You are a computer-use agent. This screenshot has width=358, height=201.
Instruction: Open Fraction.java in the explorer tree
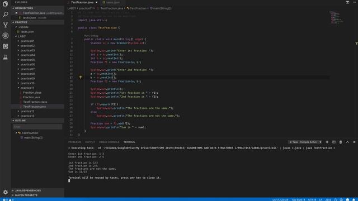click(x=31, y=97)
